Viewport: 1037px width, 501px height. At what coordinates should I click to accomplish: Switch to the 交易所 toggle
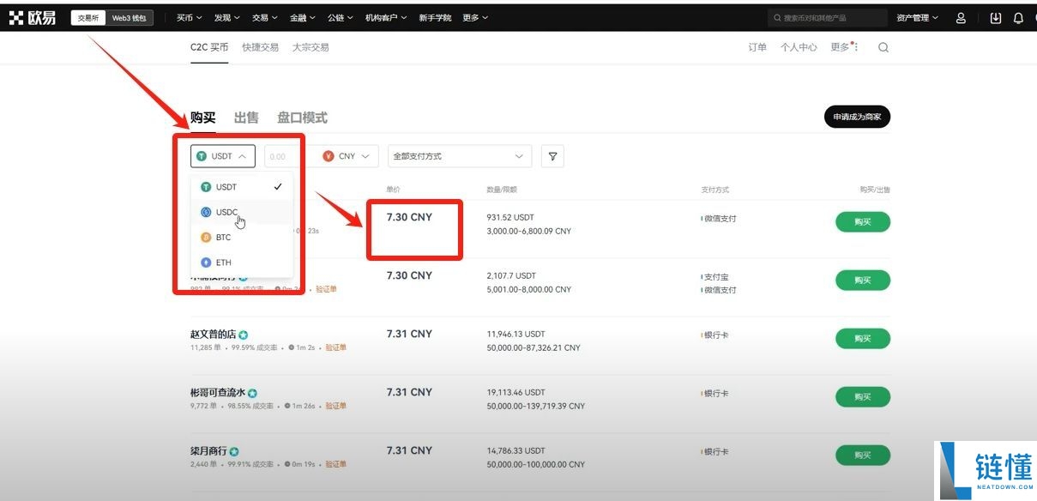88,18
